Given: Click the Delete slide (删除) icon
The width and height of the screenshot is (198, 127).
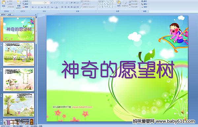Looking at the screenshot, I should point(25,7).
